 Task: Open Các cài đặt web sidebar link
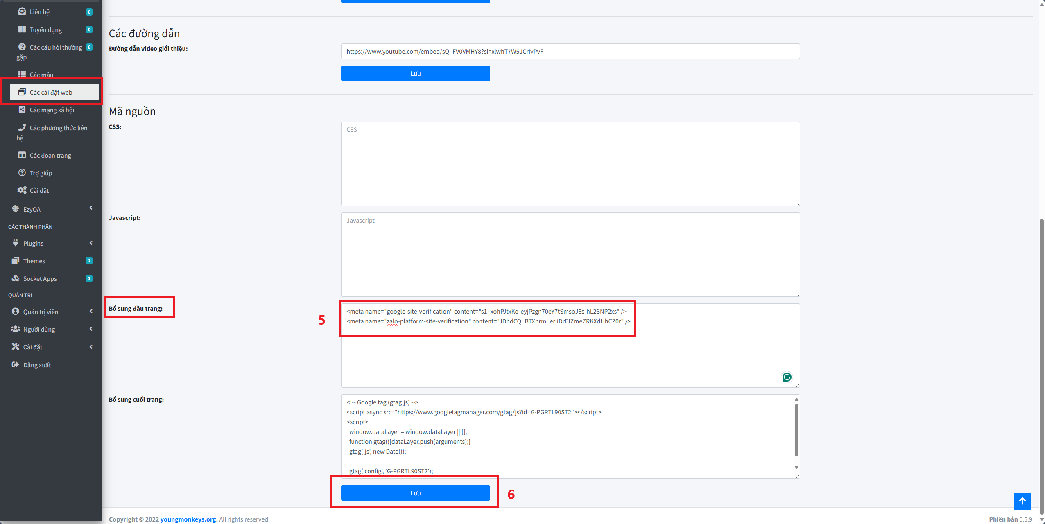click(x=54, y=92)
